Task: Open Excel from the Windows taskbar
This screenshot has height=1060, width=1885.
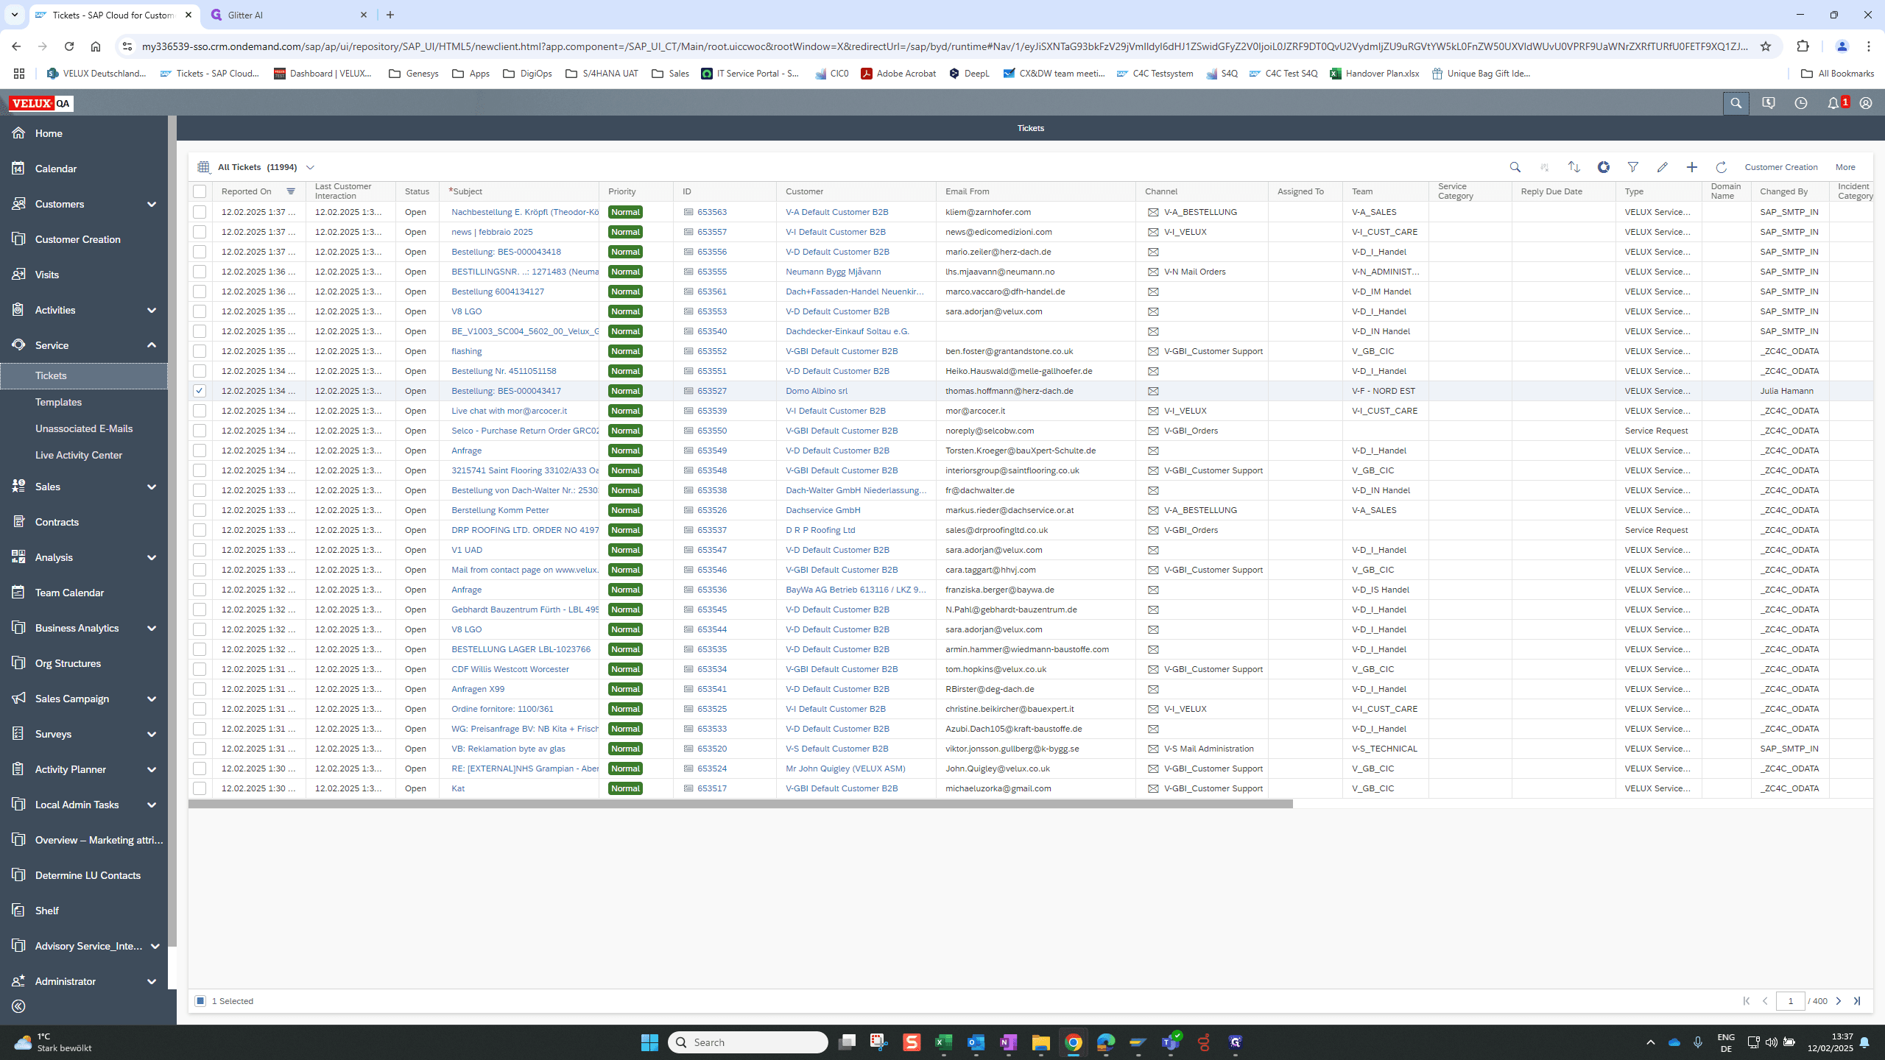Action: [943, 1042]
